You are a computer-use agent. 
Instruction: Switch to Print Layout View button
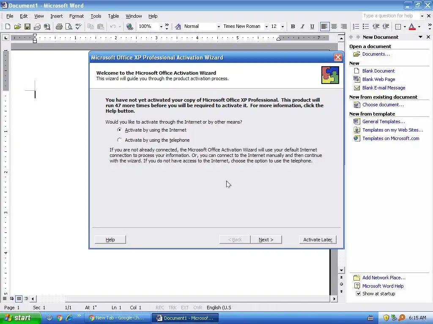(19, 298)
